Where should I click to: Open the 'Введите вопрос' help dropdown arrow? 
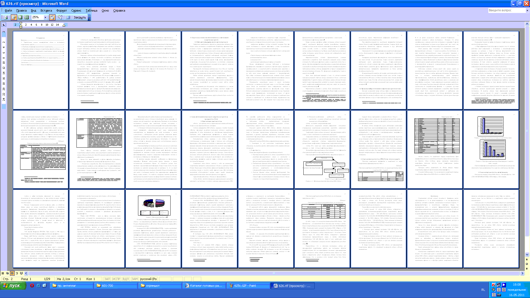[x=527, y=10]
